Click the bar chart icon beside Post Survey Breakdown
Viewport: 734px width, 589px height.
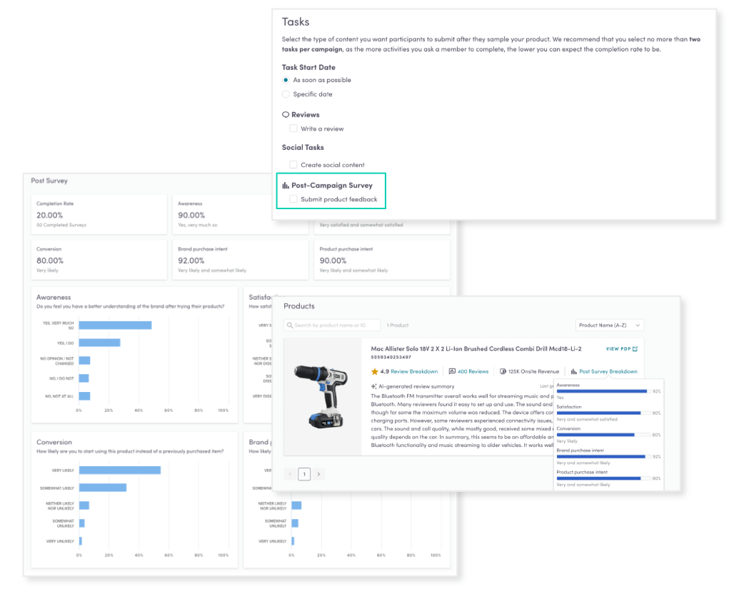coord(573,371)
